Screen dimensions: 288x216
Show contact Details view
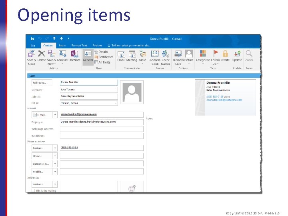(101, 52)
